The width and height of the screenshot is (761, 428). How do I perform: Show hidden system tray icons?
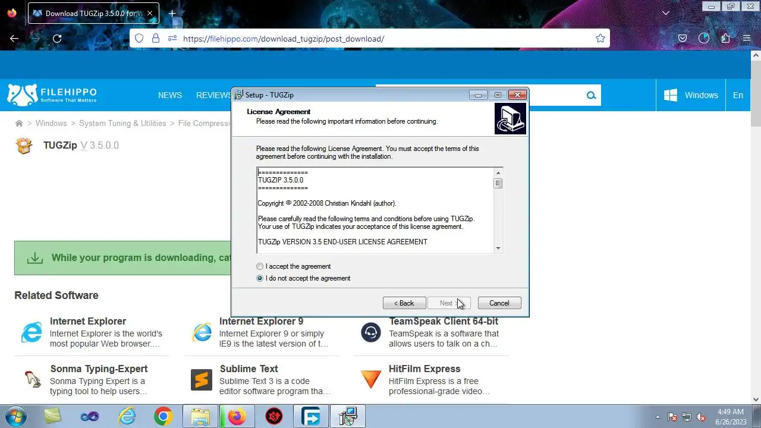658,417
